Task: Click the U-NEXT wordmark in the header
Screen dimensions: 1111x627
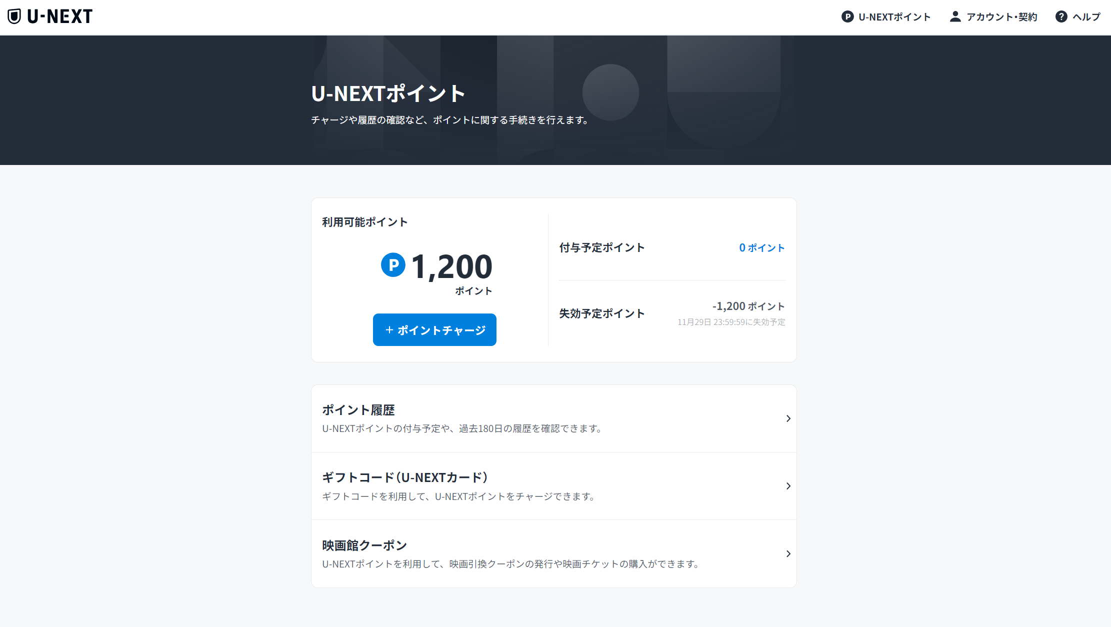Action: point(60,16)
